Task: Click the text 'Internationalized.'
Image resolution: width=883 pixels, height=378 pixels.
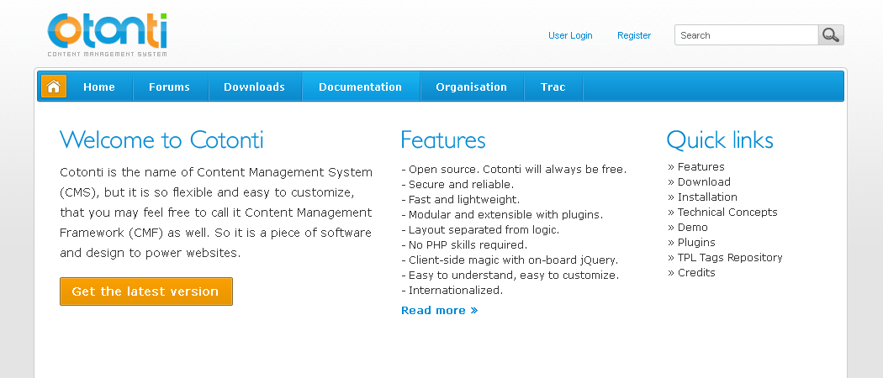Action: [x=456, y=291]
